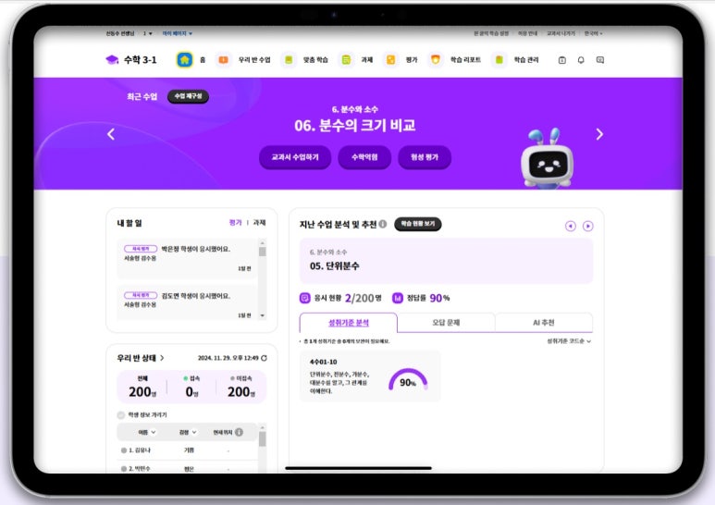Image resolution: width=715 pixels, height=505 pixels.
Task: Click the clipboard icon beside the bell
Action: [561, 60]
